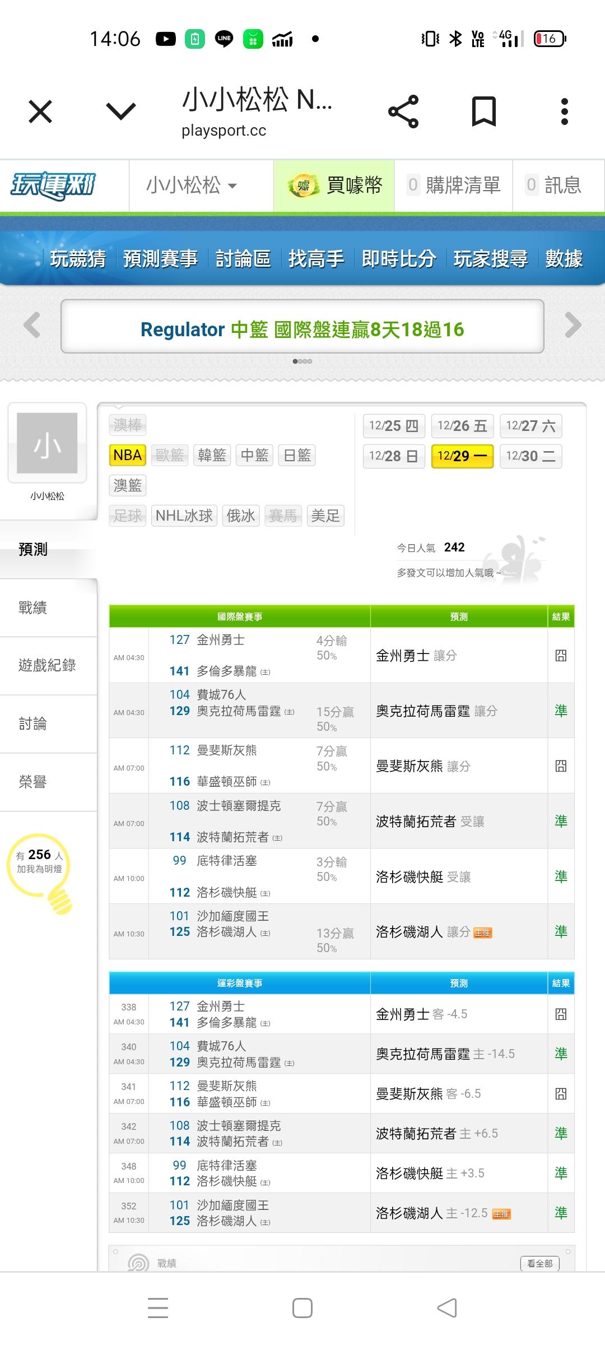Screen dimensions: 605x1345
Task: Open the 戰績 sidebar tab
Action: pyautogui.click(x=33, y=607)
